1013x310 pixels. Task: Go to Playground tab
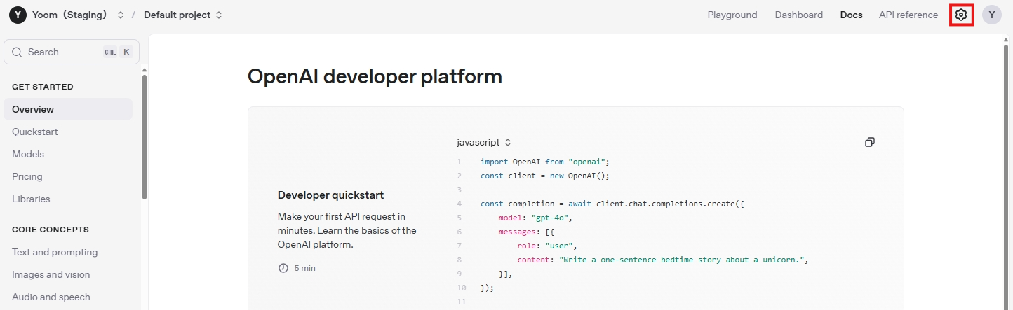pos(732,15)
